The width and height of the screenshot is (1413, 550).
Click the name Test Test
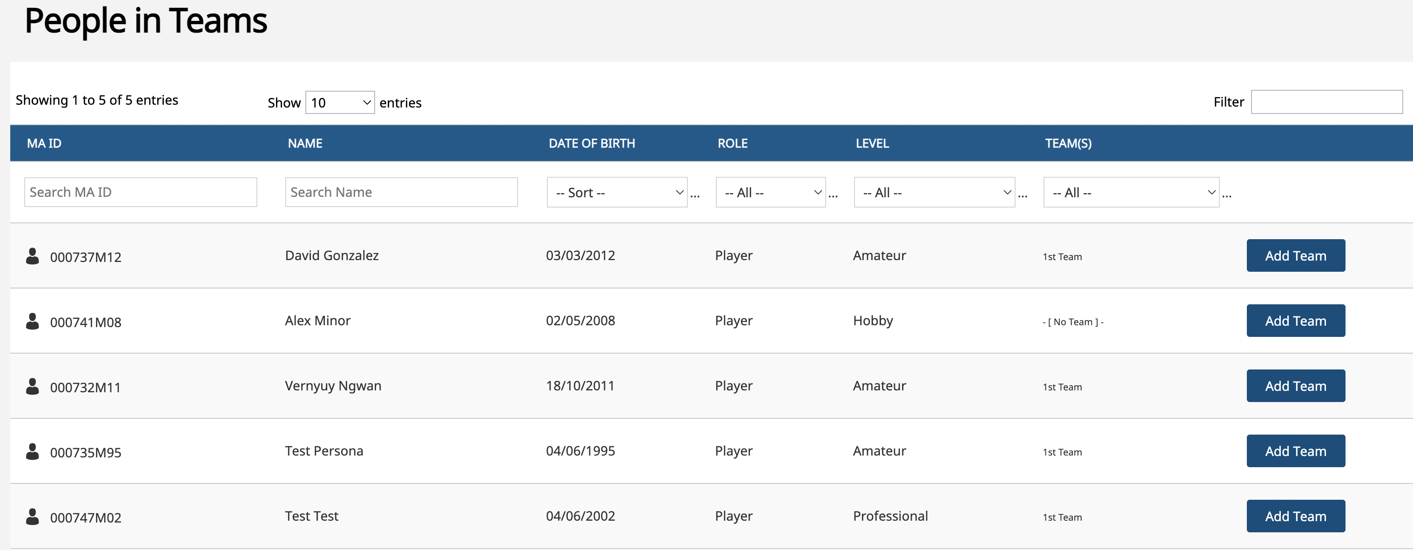coord(311,516)
